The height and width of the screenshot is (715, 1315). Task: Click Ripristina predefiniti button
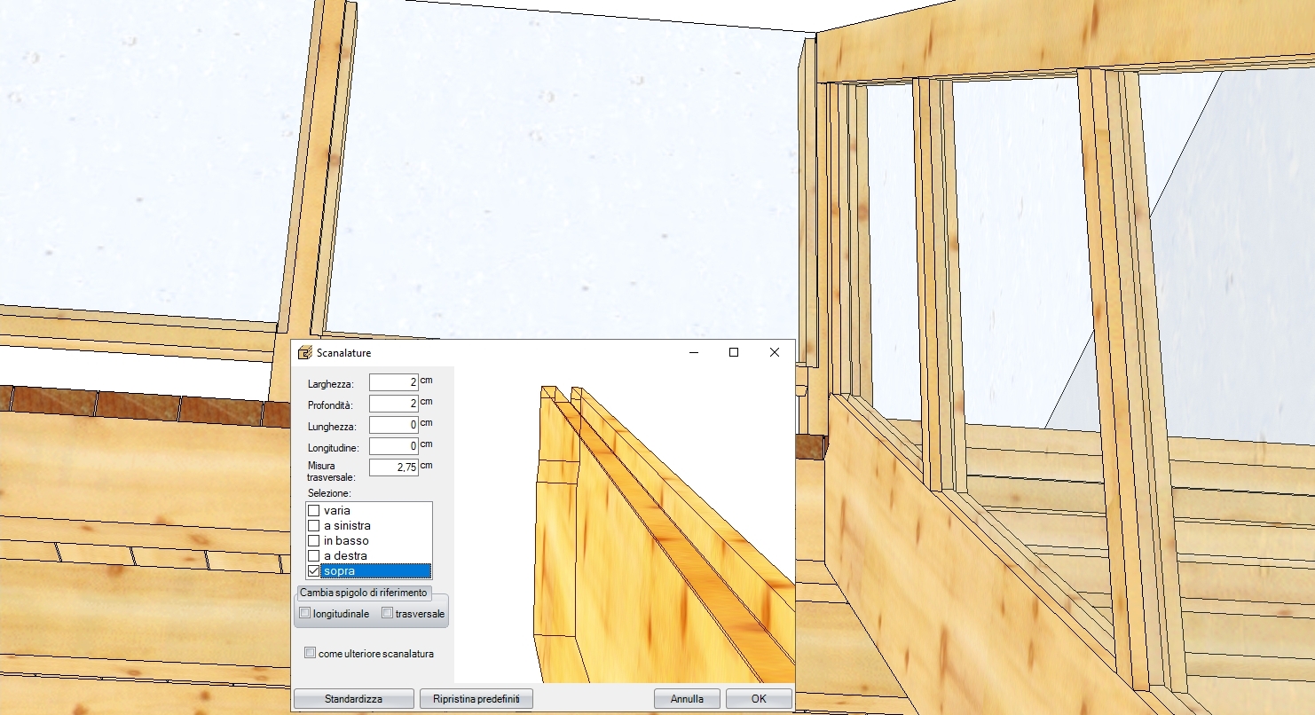click(x=476, y=699)
